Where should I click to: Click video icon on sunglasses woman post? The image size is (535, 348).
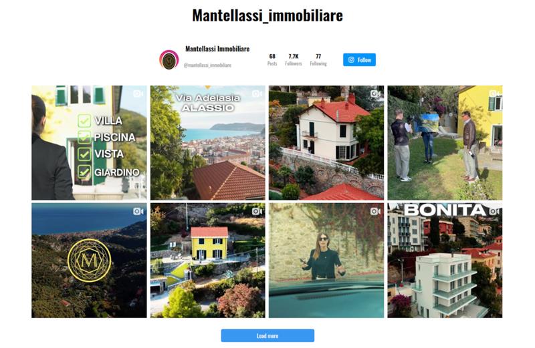375,211
